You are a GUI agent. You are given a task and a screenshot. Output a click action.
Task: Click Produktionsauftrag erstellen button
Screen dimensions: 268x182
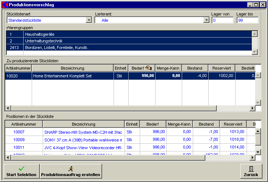tap(71, 171)
